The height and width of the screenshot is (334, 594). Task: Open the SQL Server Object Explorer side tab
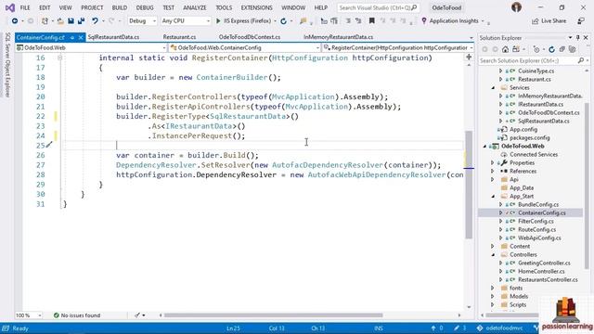pos(7,64)
